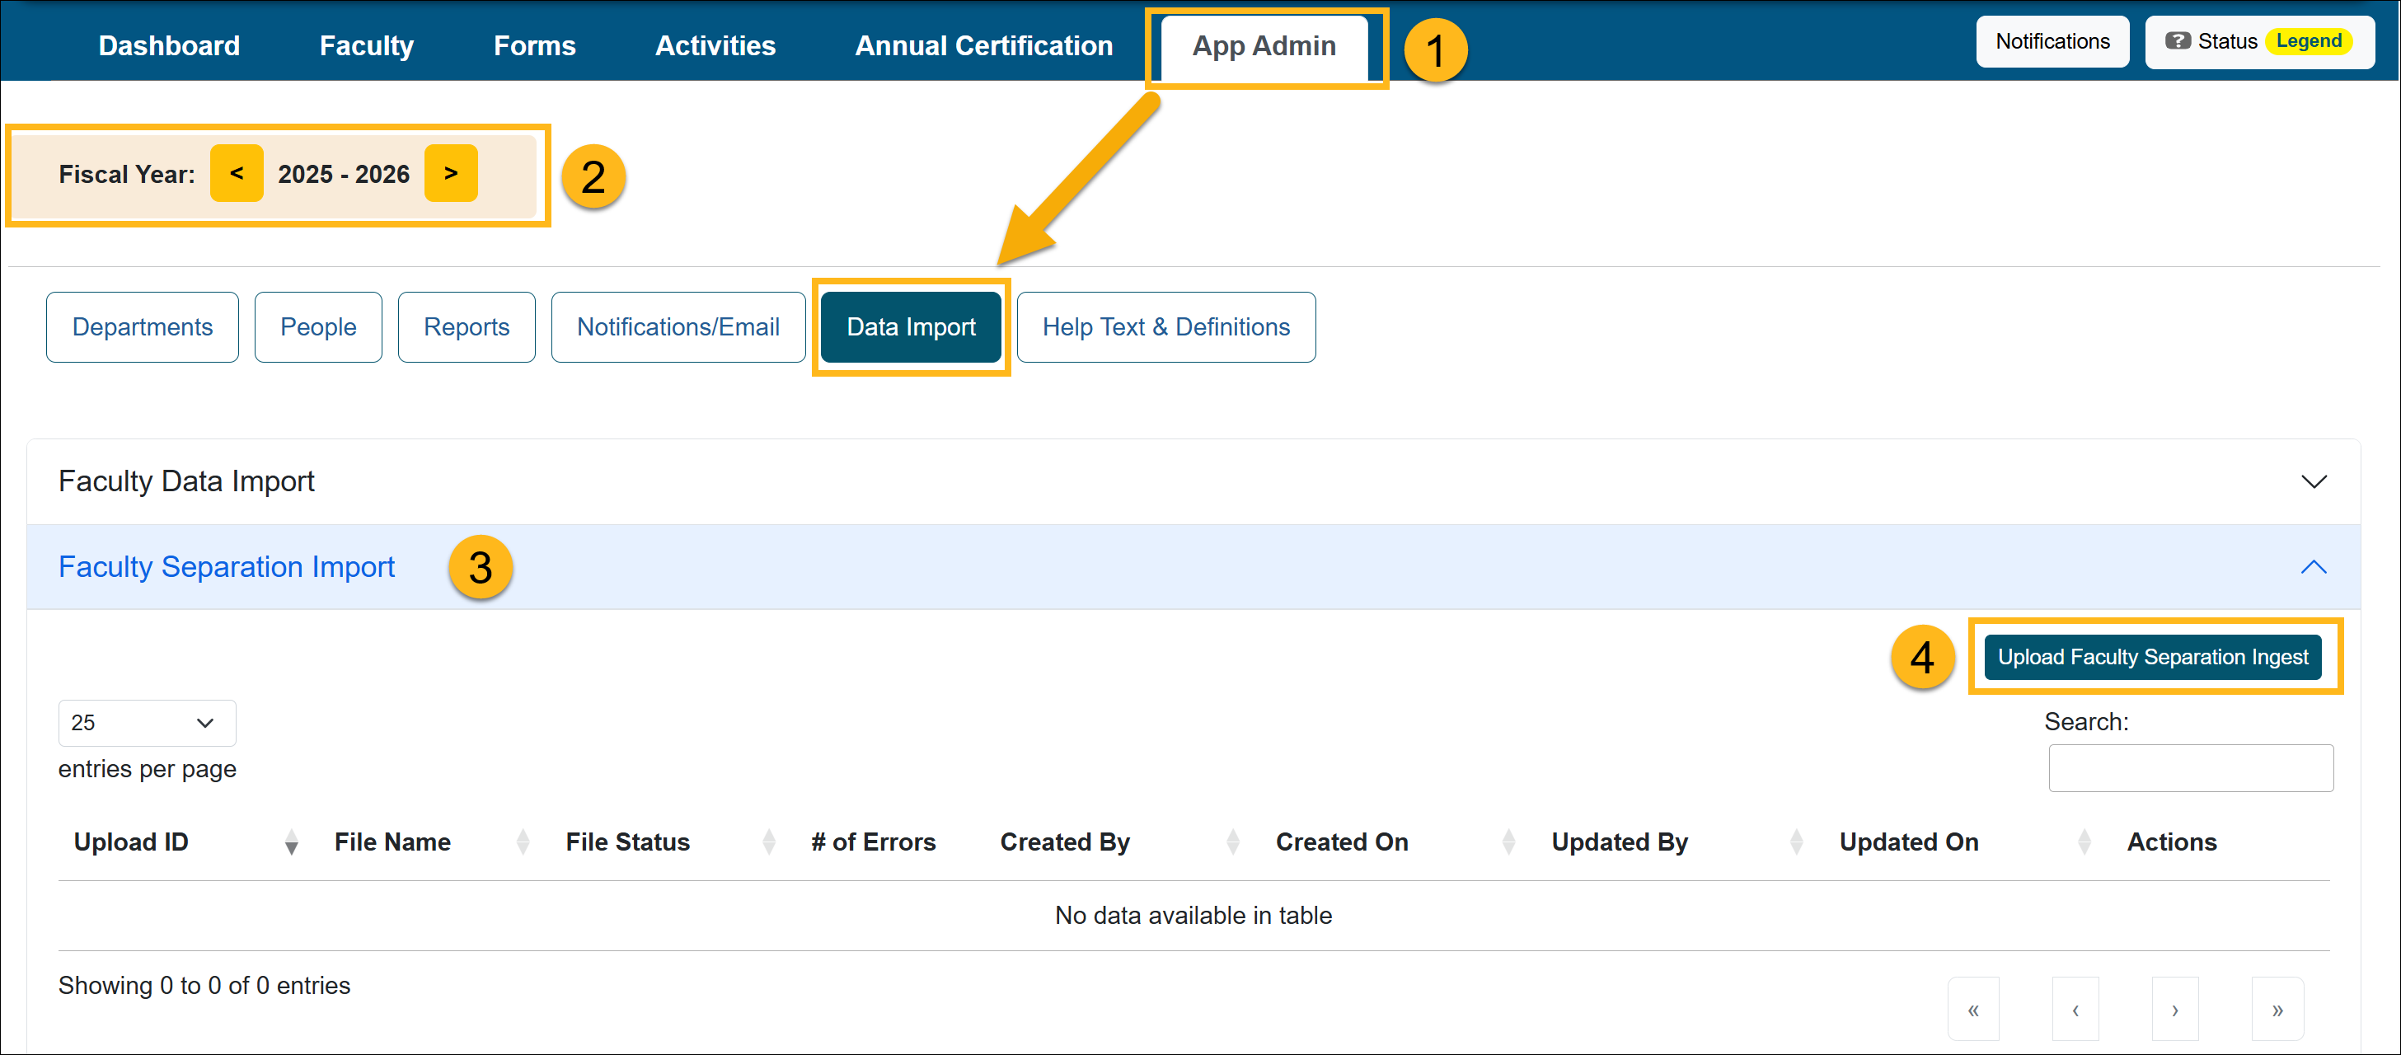2401x1055 pixels.
Task: Click inside the Search field
Action: coord(2192,767)
